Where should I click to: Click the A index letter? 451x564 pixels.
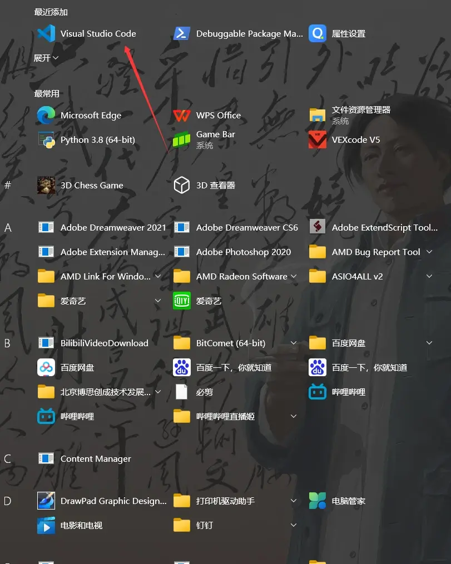[x=8, y=228]
